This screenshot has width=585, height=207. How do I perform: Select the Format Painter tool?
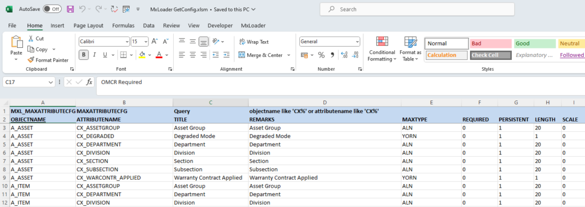tap(48, 60)
